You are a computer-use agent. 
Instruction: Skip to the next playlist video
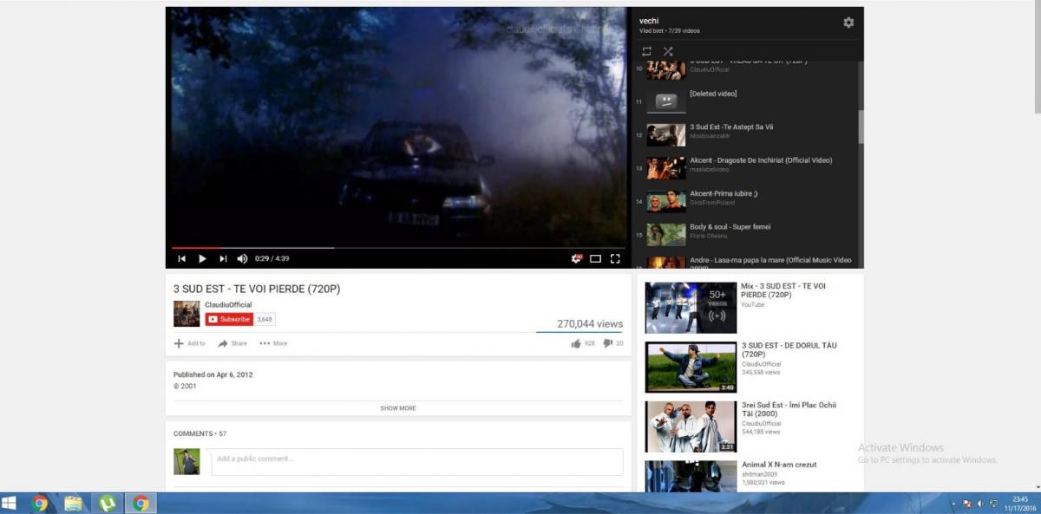click(223, 258)
